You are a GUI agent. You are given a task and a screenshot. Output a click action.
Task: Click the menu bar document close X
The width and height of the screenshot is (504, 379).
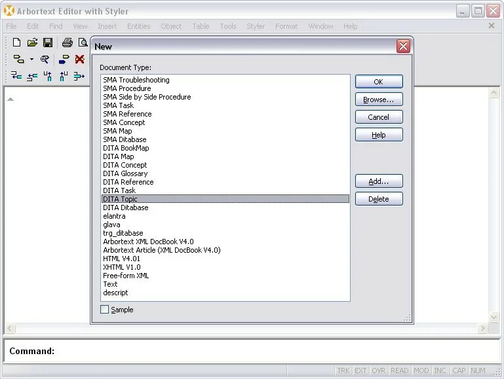tap(492, 26)
